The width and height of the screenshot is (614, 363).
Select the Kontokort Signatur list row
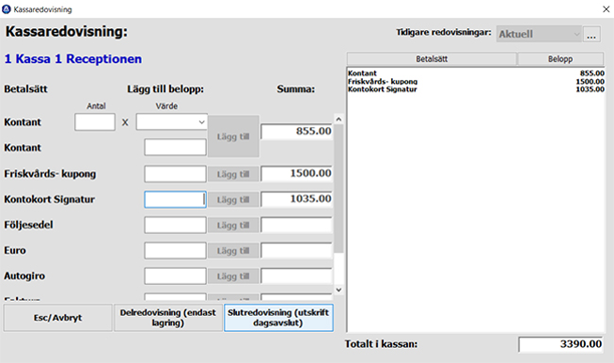point(476,89)
